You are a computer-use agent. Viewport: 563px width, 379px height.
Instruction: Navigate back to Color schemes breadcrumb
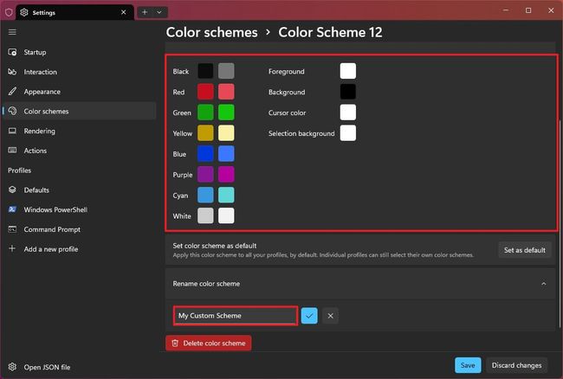(211, 32)
